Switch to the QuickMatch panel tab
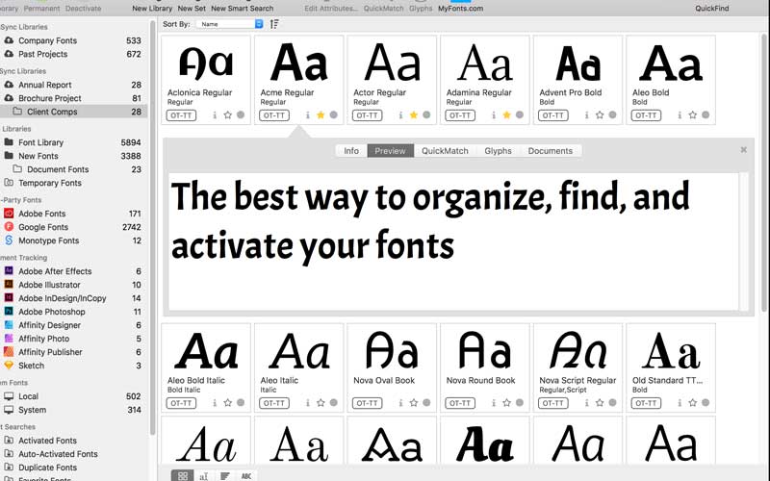The height and width of the screenshot is (481, 770). [x=445, y=151]
